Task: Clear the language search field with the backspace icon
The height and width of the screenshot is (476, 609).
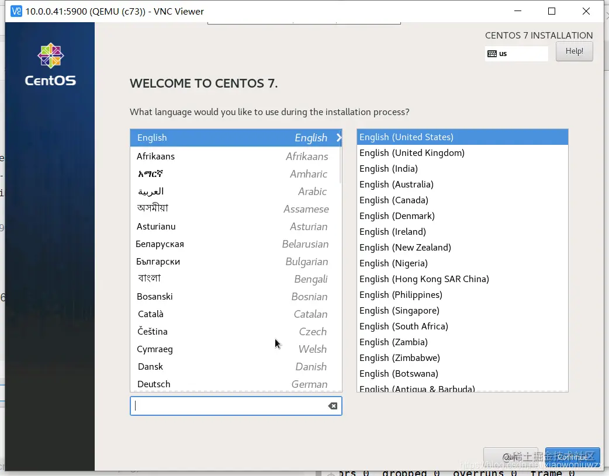Action: [x=333, y=406]
